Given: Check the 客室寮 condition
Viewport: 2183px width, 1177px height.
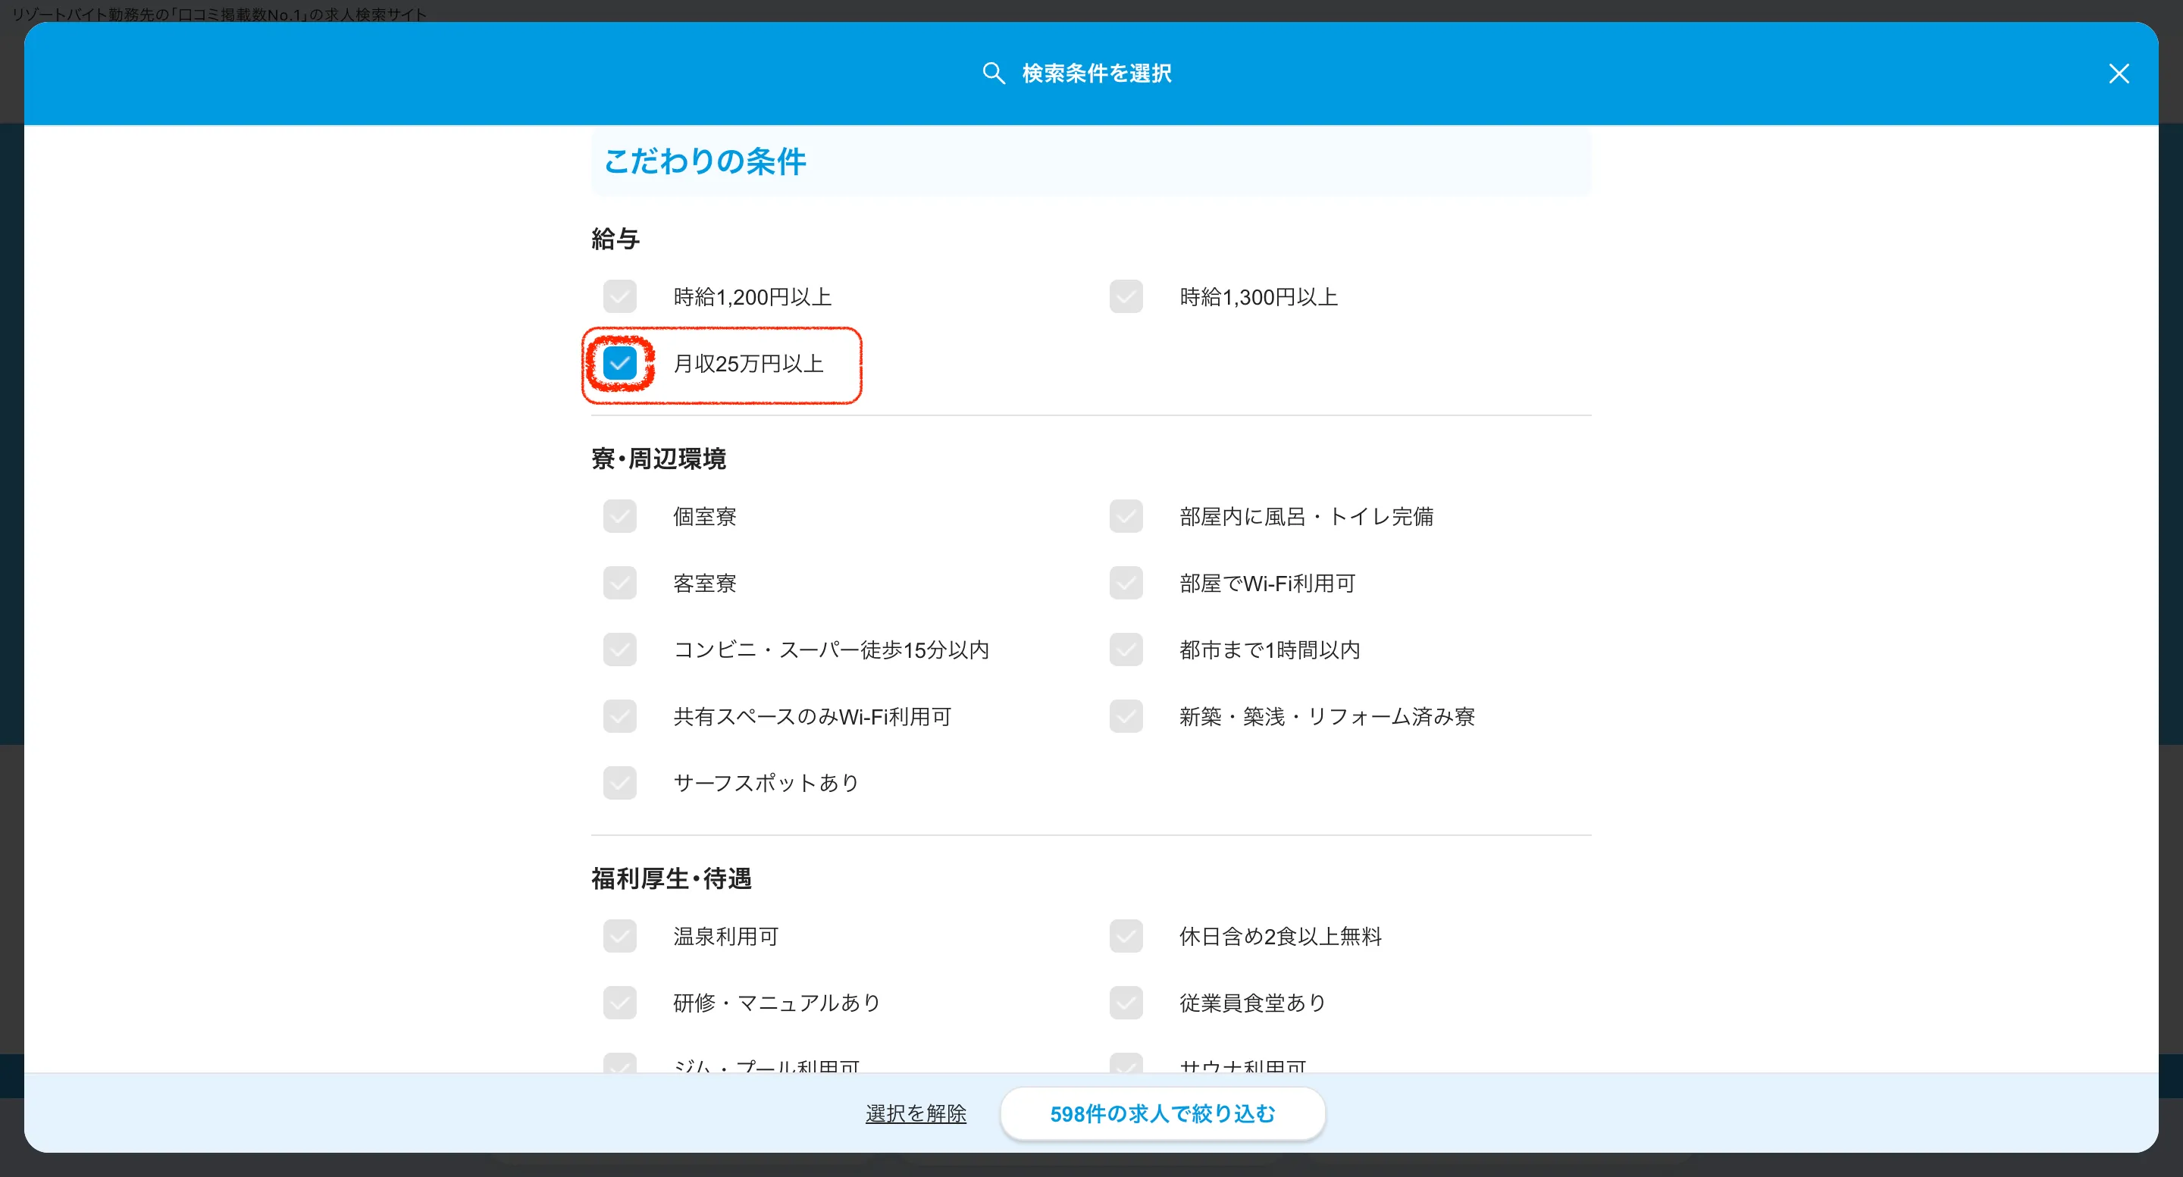Looking at the screenshot, I should click(619, 582).
